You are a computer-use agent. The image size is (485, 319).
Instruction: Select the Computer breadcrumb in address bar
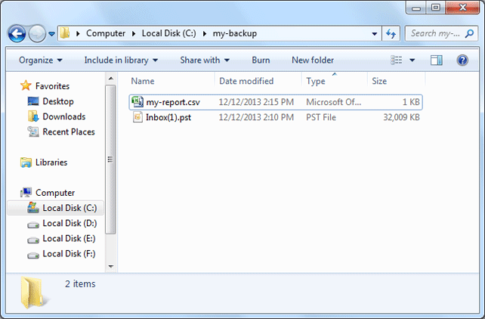click(106, 33)
